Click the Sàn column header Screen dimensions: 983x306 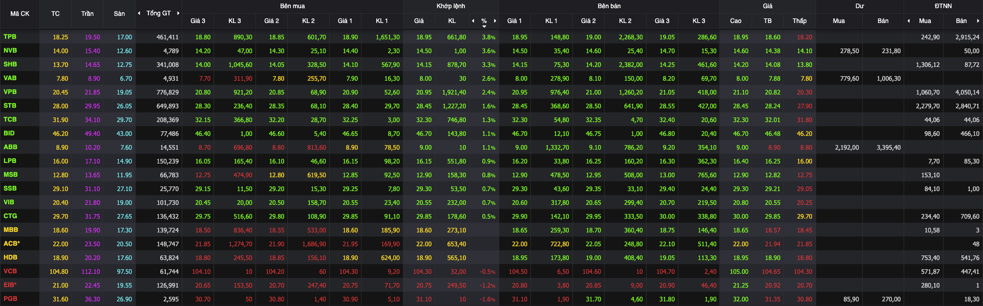tap(119, 14)
